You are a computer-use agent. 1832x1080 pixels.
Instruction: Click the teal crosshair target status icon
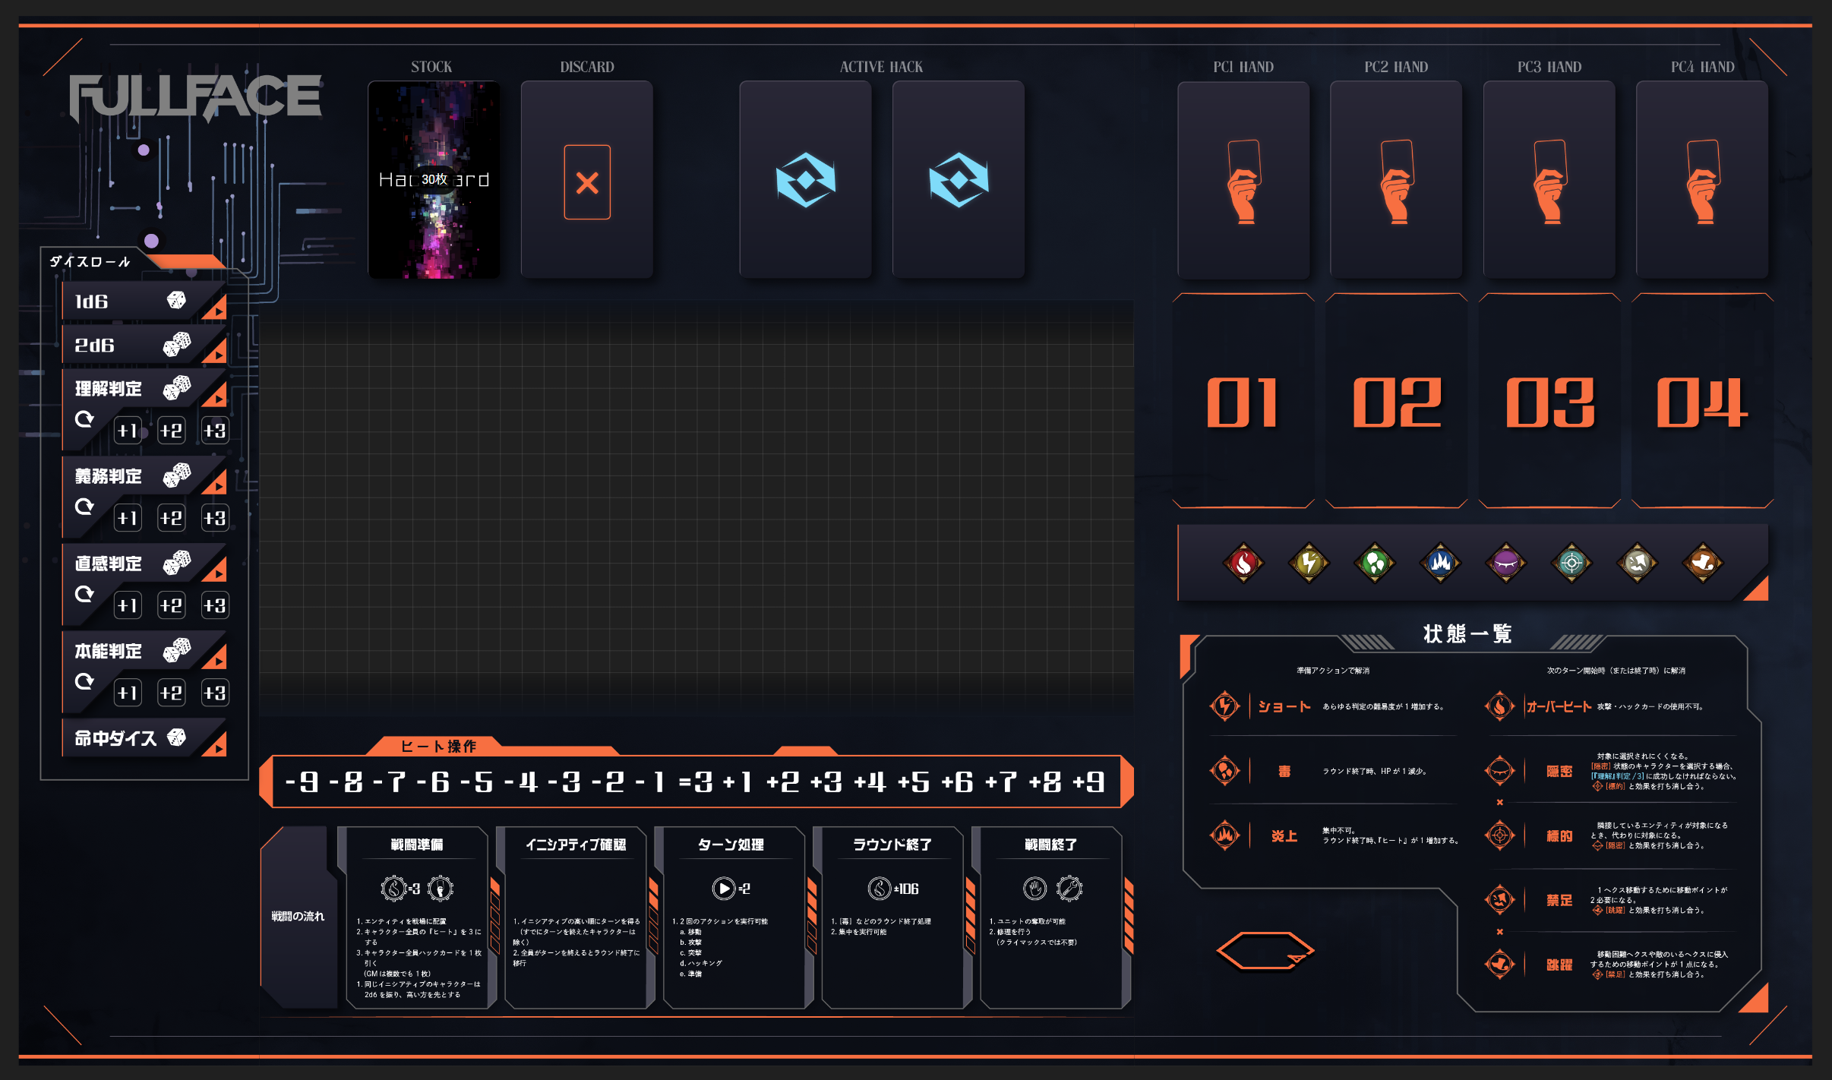[x=1571, y=563]
